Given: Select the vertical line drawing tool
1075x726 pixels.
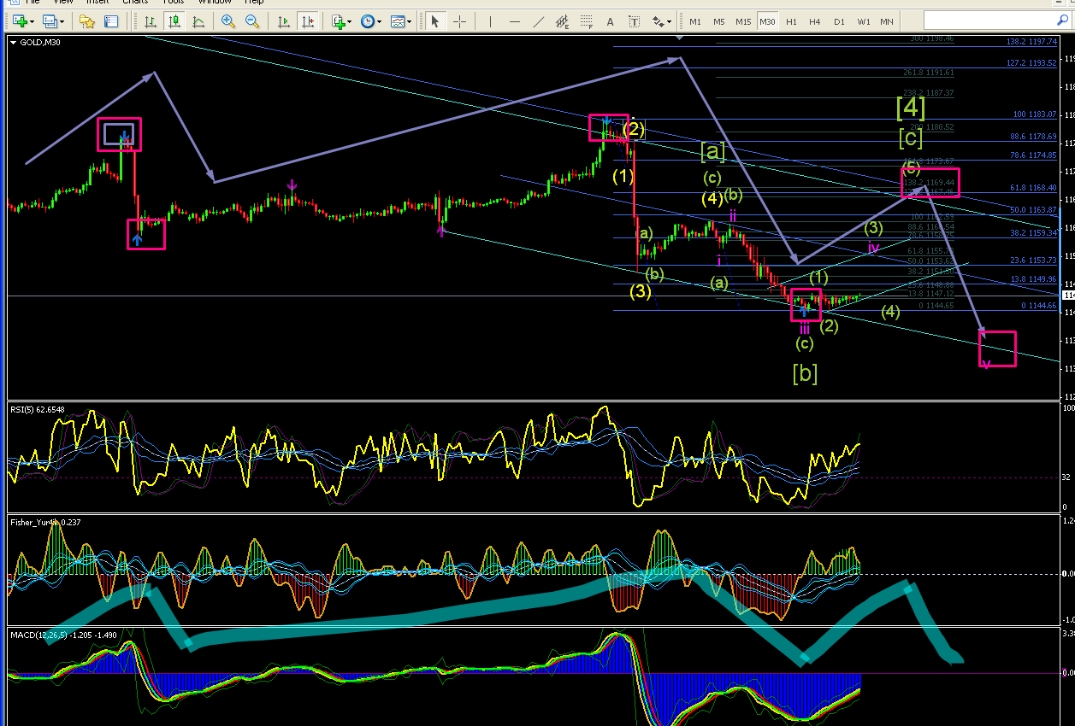Looking at the screenshot, I should pos(491,21).
